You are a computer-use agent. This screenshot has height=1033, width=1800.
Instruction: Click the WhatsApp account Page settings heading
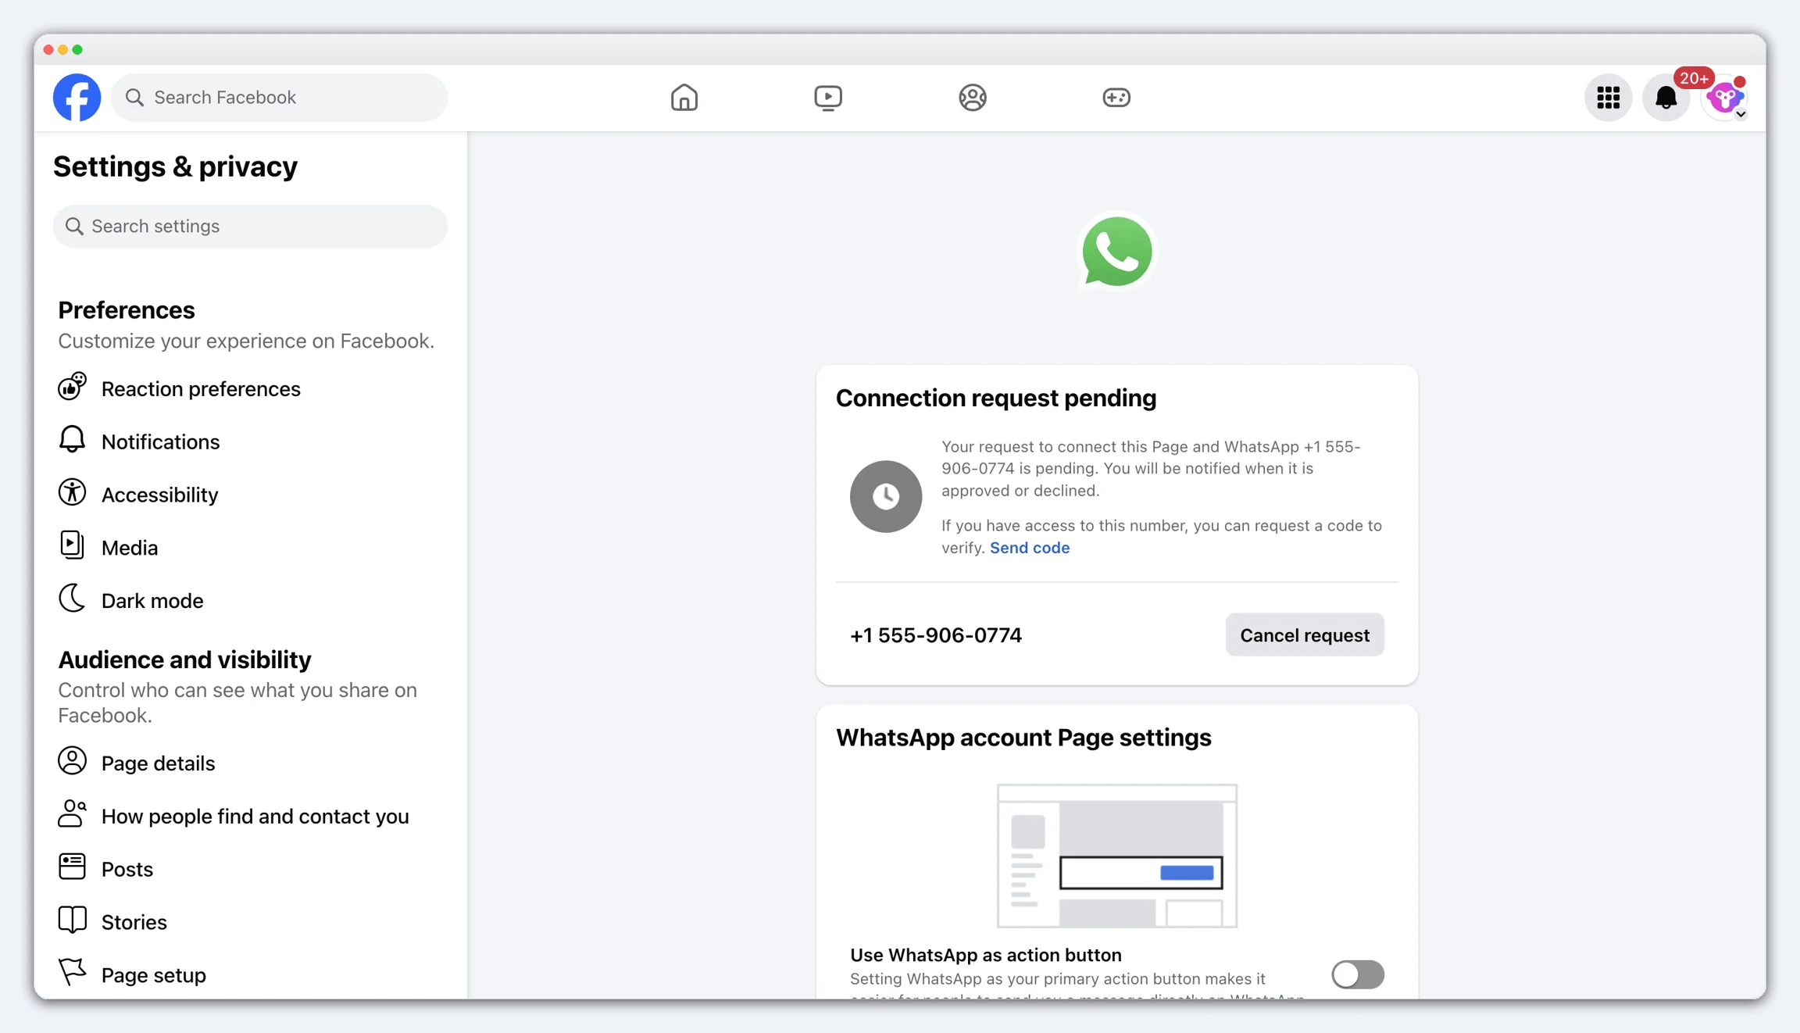(1023, 738)
